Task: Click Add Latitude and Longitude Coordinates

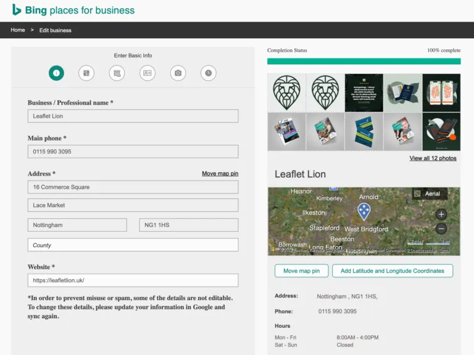Action: tap(392, 271)
